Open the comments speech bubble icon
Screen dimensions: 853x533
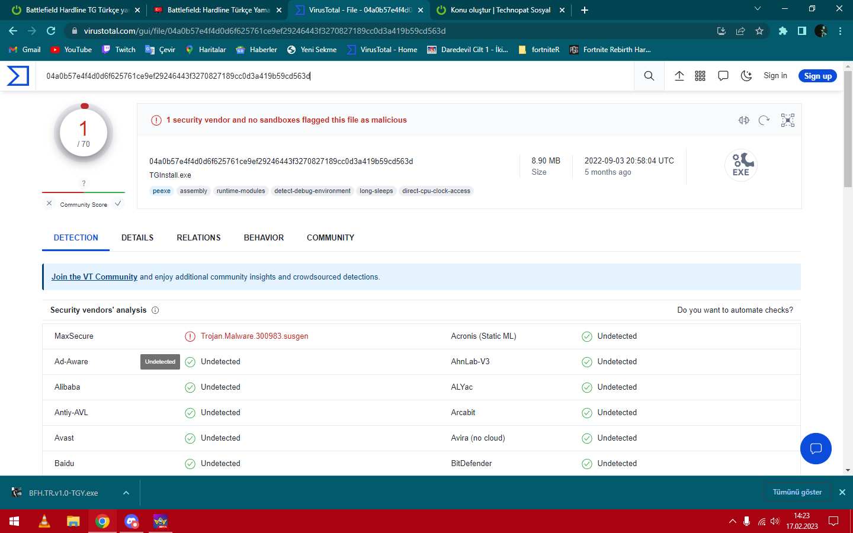click(x=723, y=76)
